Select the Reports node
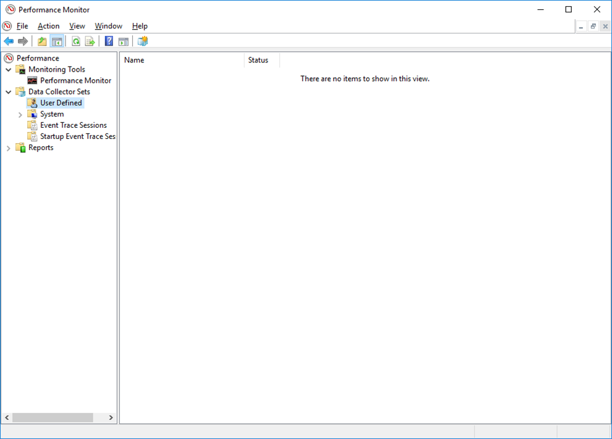Image resolution: width=612 pixels, height=439 pixels. (41, 148)
